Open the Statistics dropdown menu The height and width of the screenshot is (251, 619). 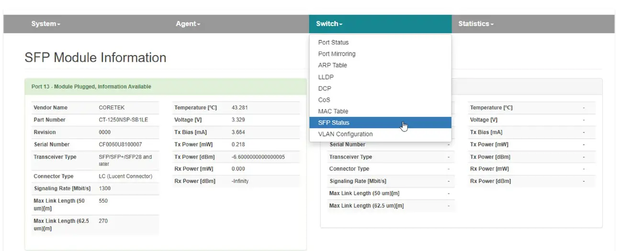click(476, 24)
